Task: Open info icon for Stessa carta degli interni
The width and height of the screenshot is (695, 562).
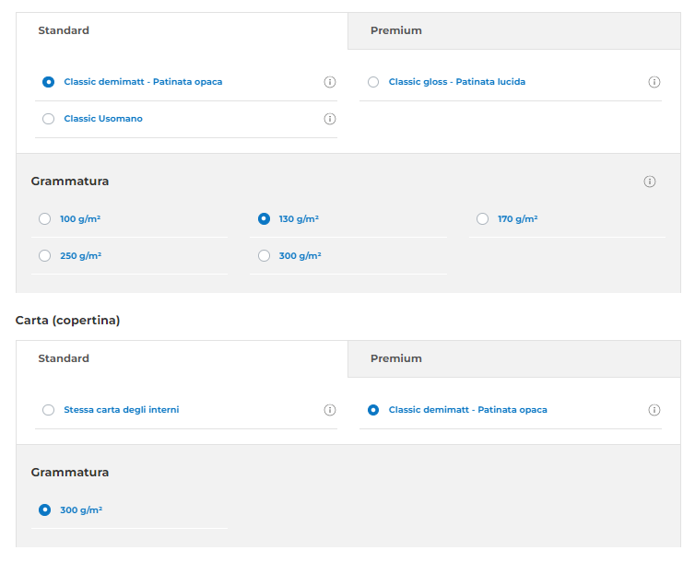Action: (330, 410)
